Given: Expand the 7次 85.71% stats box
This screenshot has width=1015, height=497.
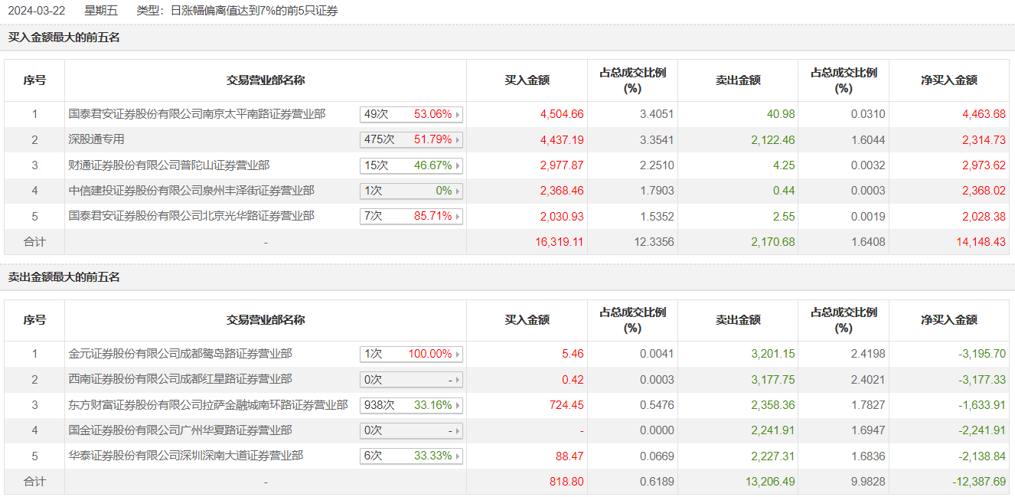Looking at the screenshot, I should (411, 217).
